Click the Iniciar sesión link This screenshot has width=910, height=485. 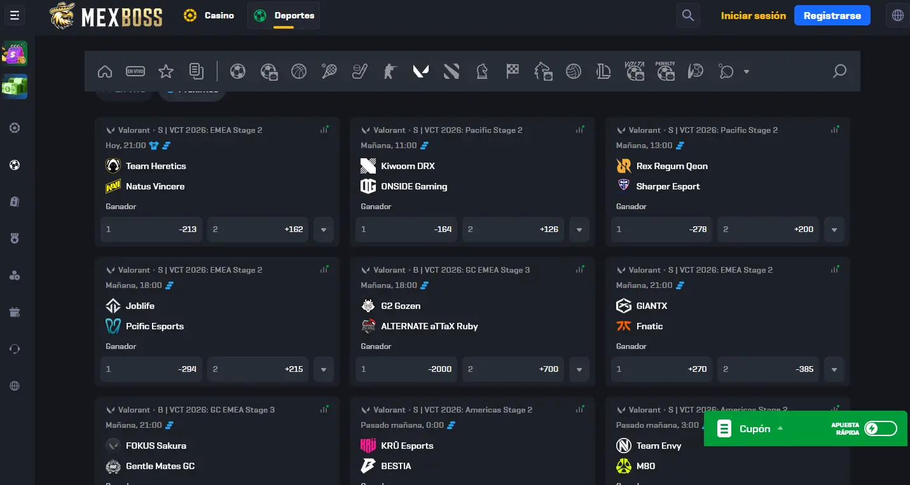pyautogui.click(x=754, y=16)
